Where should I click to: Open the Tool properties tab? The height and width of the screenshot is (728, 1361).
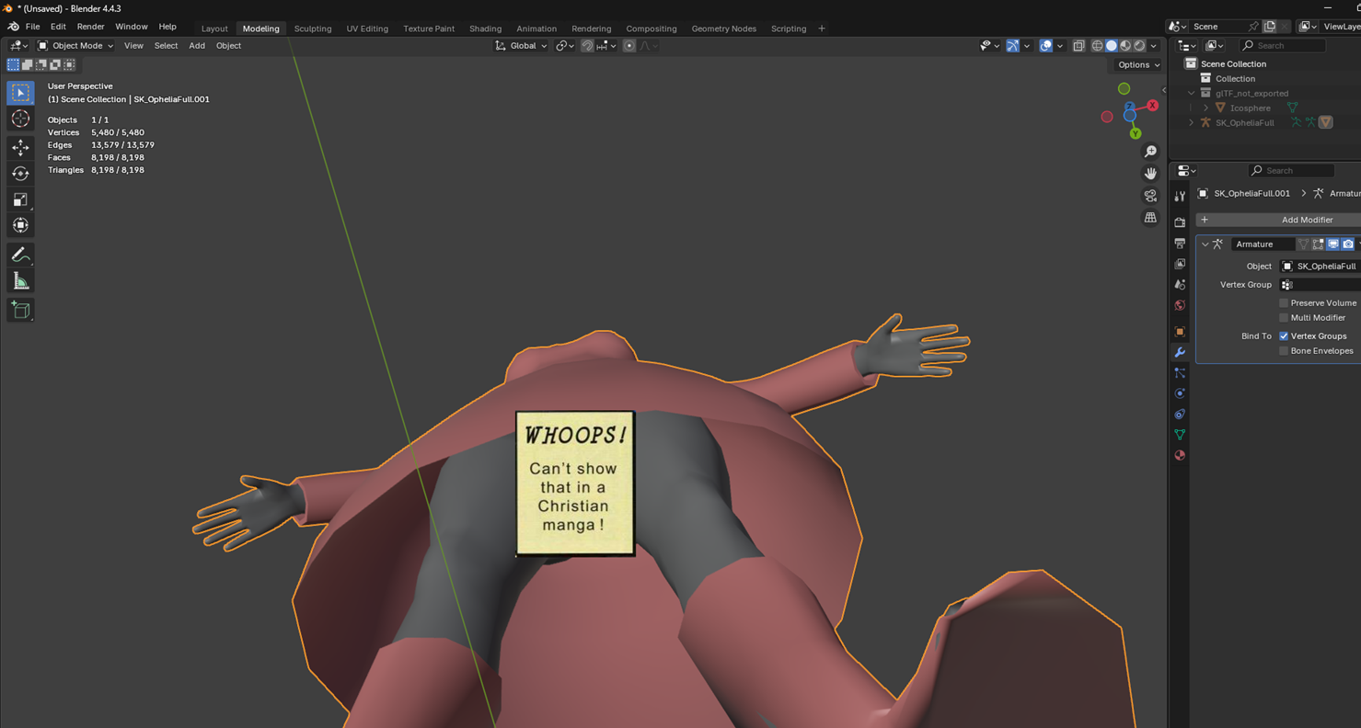click(x=1180, y=196)
